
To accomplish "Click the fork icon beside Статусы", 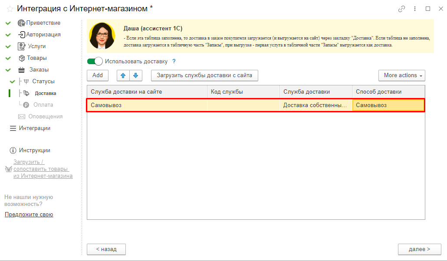I will (x=26, y=82).
